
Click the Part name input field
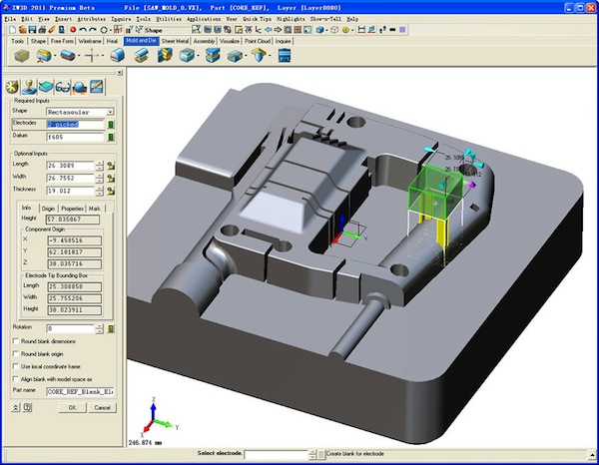tap(80, 392)
